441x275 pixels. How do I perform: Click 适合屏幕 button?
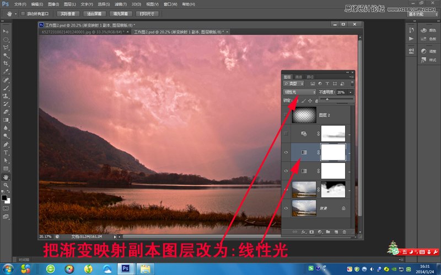(x=94, y=14)
